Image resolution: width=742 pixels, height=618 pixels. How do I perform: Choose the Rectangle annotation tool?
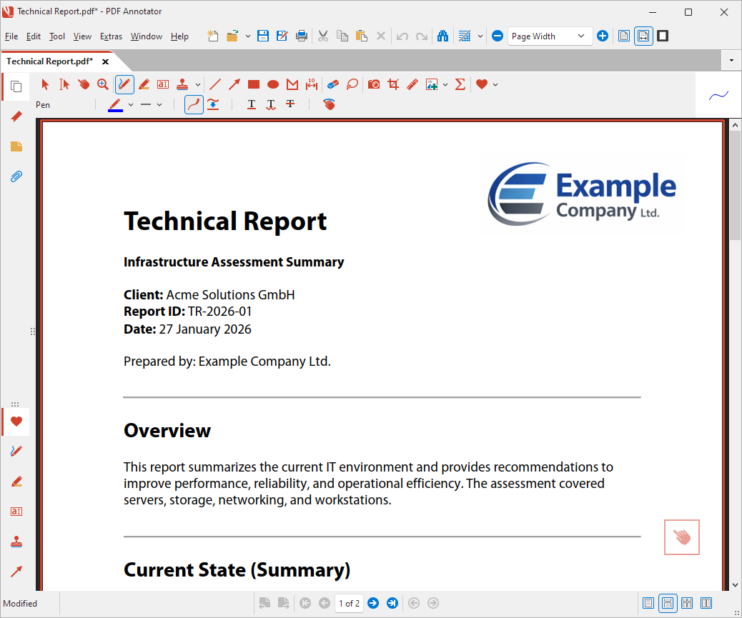(x=253, y=84)
